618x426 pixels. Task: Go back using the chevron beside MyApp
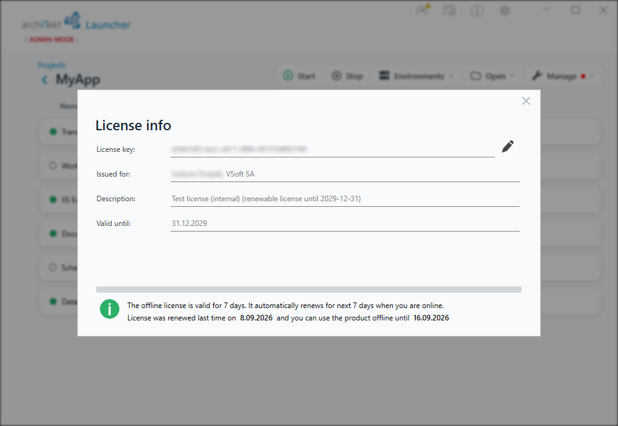(44, 80)
